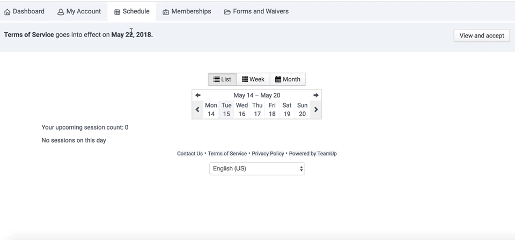Follow the Contact Us link
This screenshot has height=240, width=515.
tap(190, 154)
